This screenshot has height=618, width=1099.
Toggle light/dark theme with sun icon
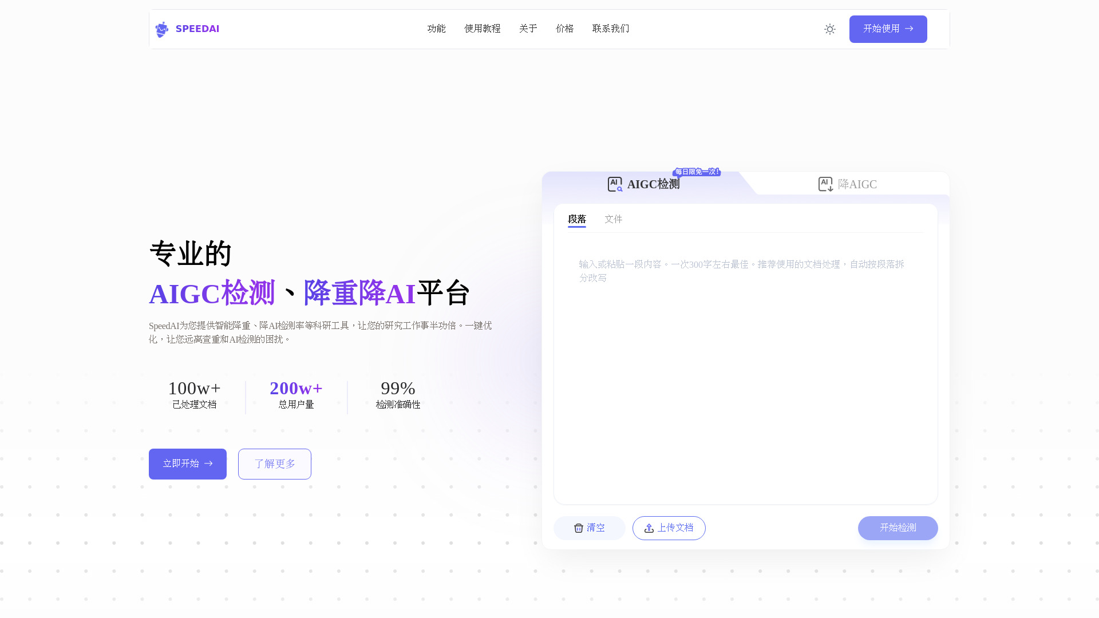[829, 29]
